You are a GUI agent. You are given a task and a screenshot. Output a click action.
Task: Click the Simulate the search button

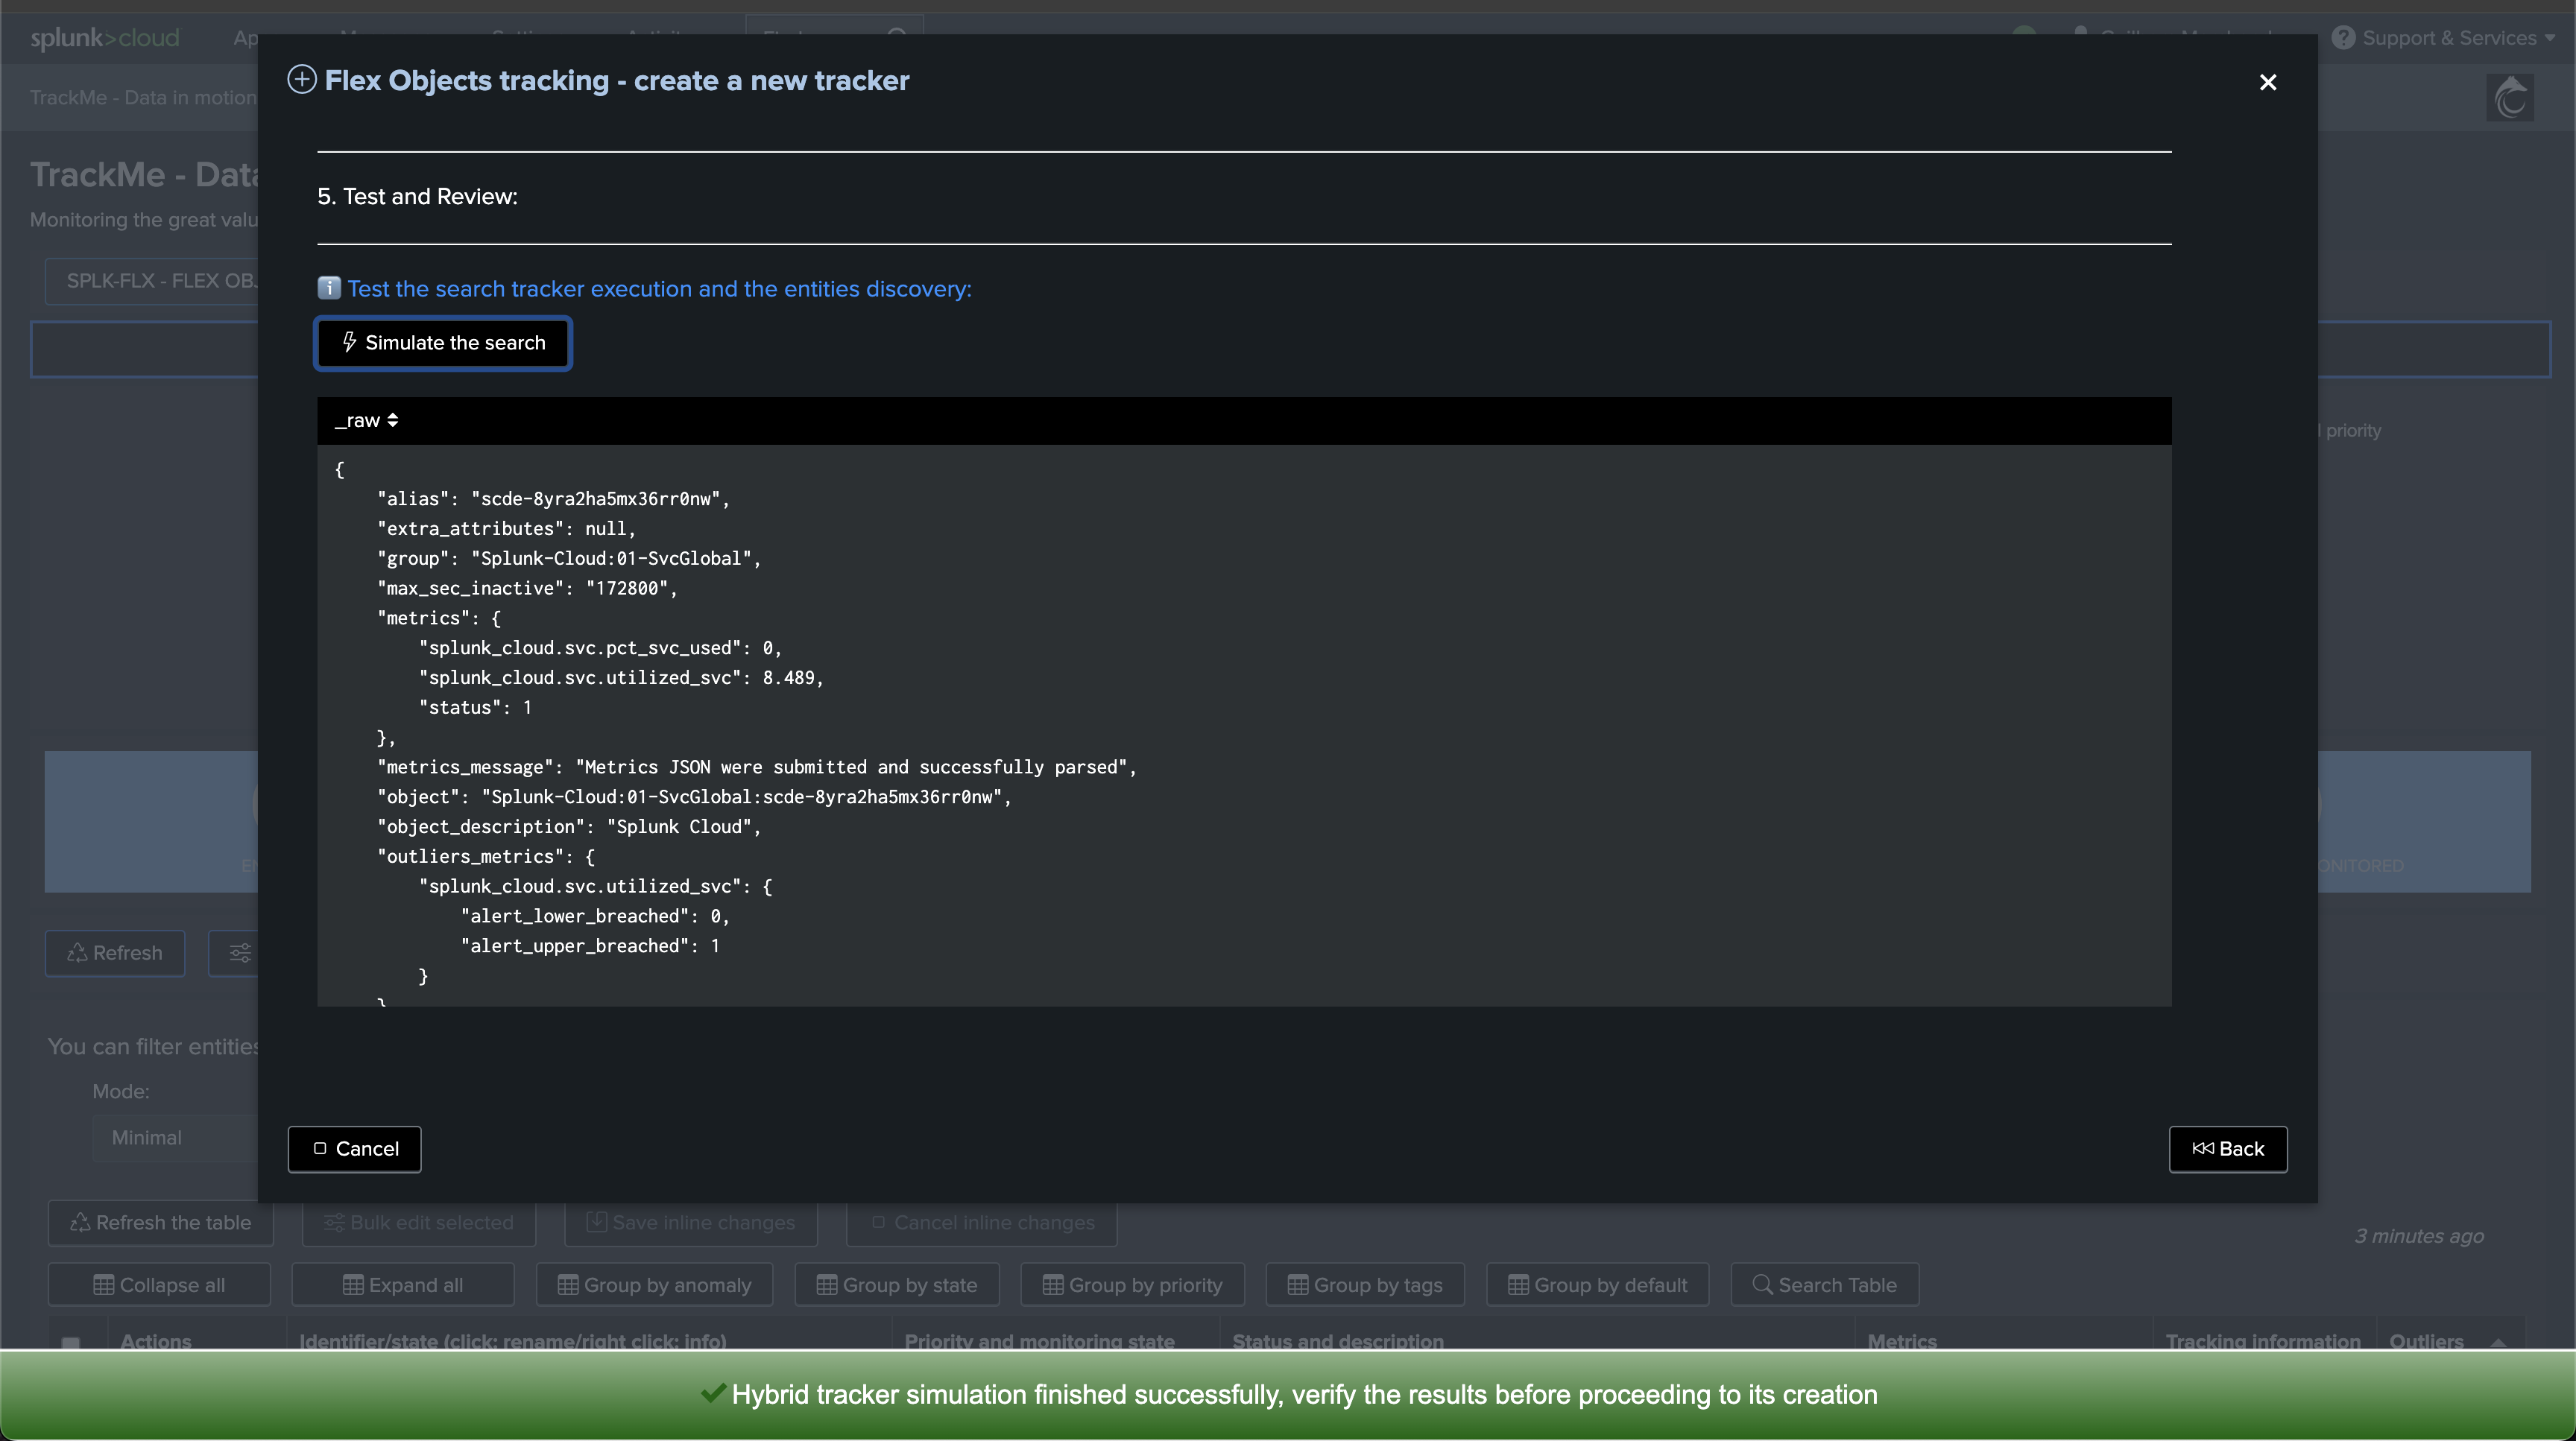pos(443,343)
